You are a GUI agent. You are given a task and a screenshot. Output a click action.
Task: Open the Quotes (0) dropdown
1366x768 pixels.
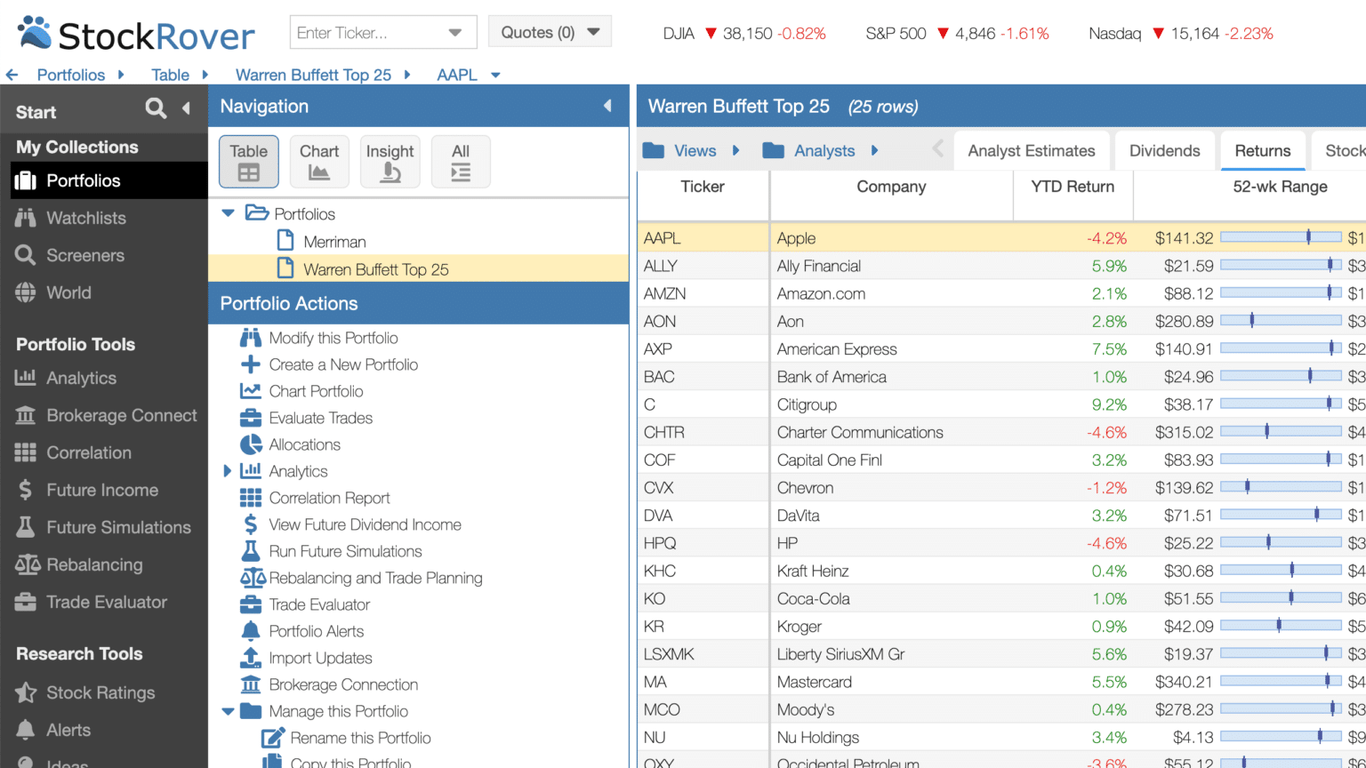click(x=550, y=32)
